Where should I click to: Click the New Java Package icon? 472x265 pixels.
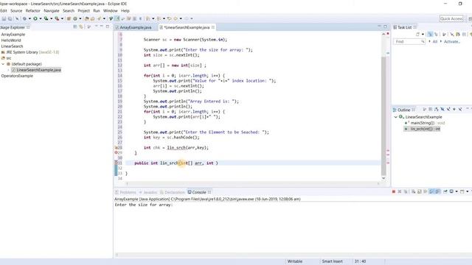coord(69,18)
